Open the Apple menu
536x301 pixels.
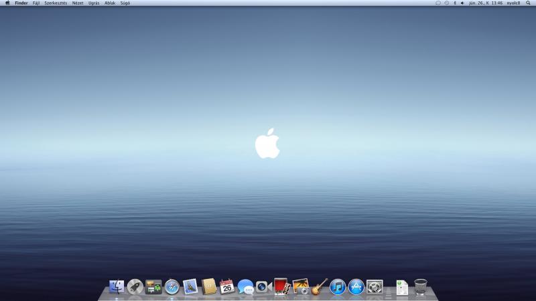click(x=7, y=3)
